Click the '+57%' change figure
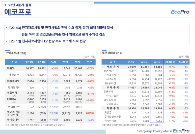195x134 pixels. (172, 67)
